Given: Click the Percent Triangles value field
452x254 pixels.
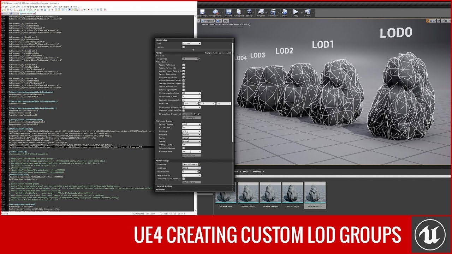Looking at the screenshot, I should coord(191,124).
